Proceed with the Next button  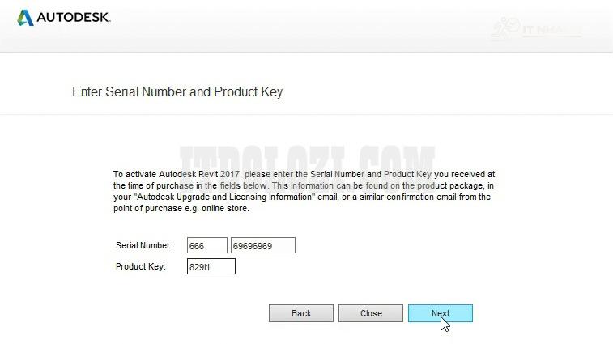pos(440,313)
